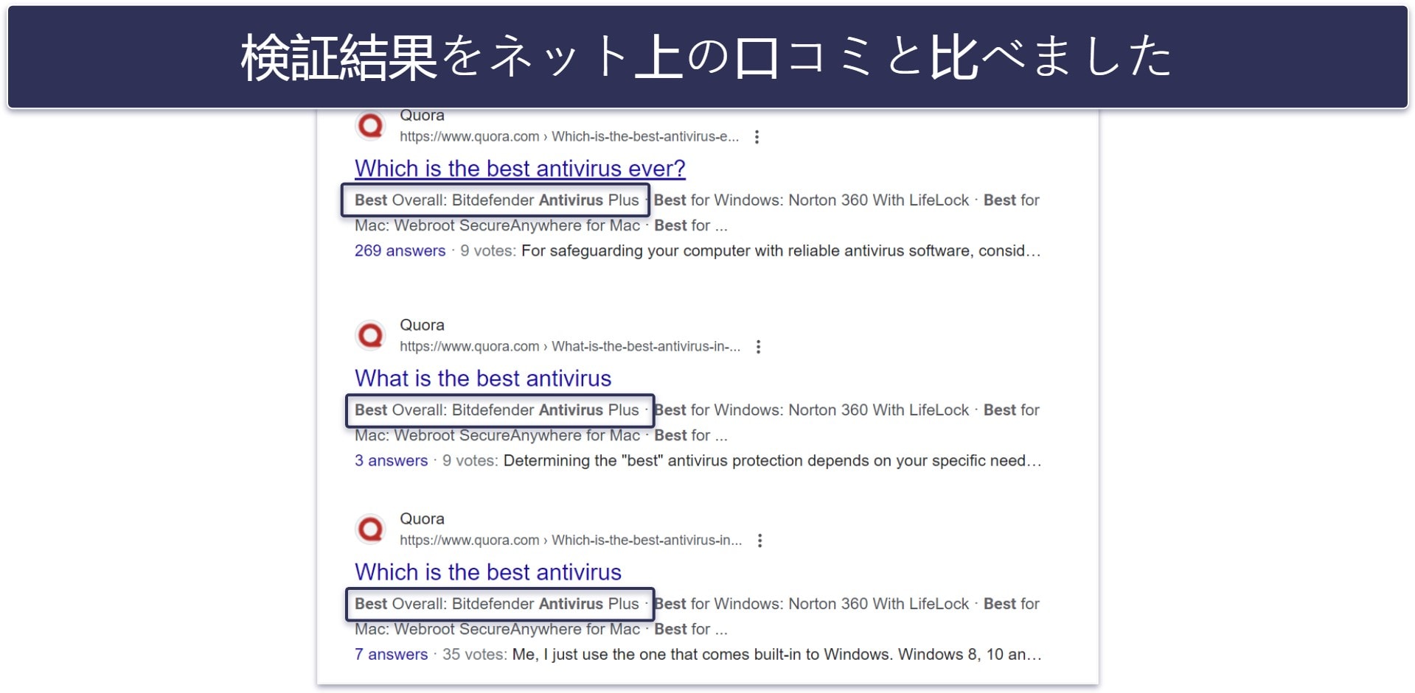The height and width of the screenshot is (693, 1415).
Task: Open the 'Which is the best antivirus' result
Action: tap(488, 572)
